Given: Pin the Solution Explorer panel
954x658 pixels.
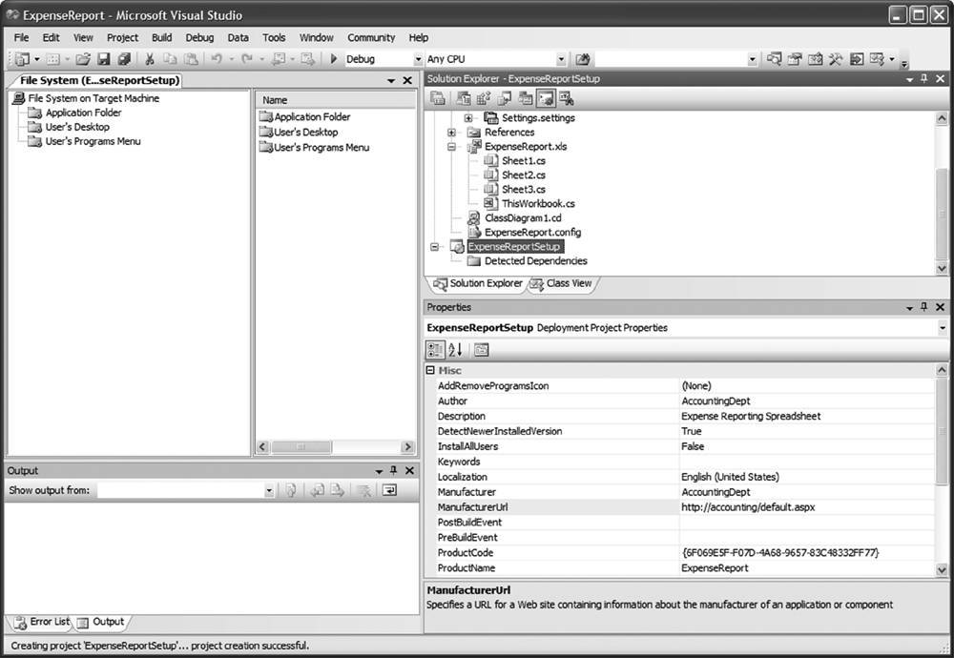Looking at the screenshot, I should [x=924, y=79].
